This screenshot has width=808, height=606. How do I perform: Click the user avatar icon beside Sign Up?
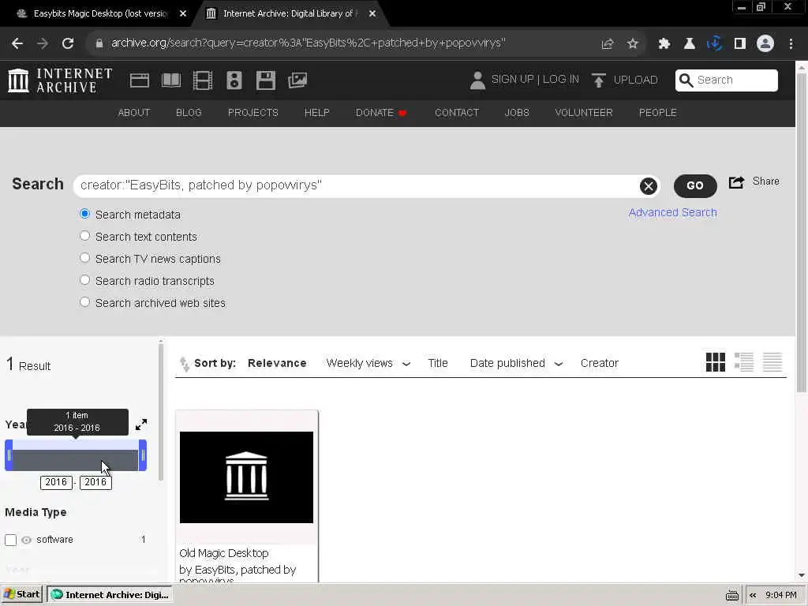coord(477,80)
